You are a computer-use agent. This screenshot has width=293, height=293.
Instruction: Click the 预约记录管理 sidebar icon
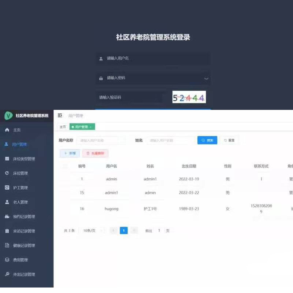pos(7,216)
